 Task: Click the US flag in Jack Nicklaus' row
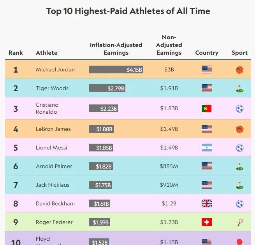click(x=207, y=185)
